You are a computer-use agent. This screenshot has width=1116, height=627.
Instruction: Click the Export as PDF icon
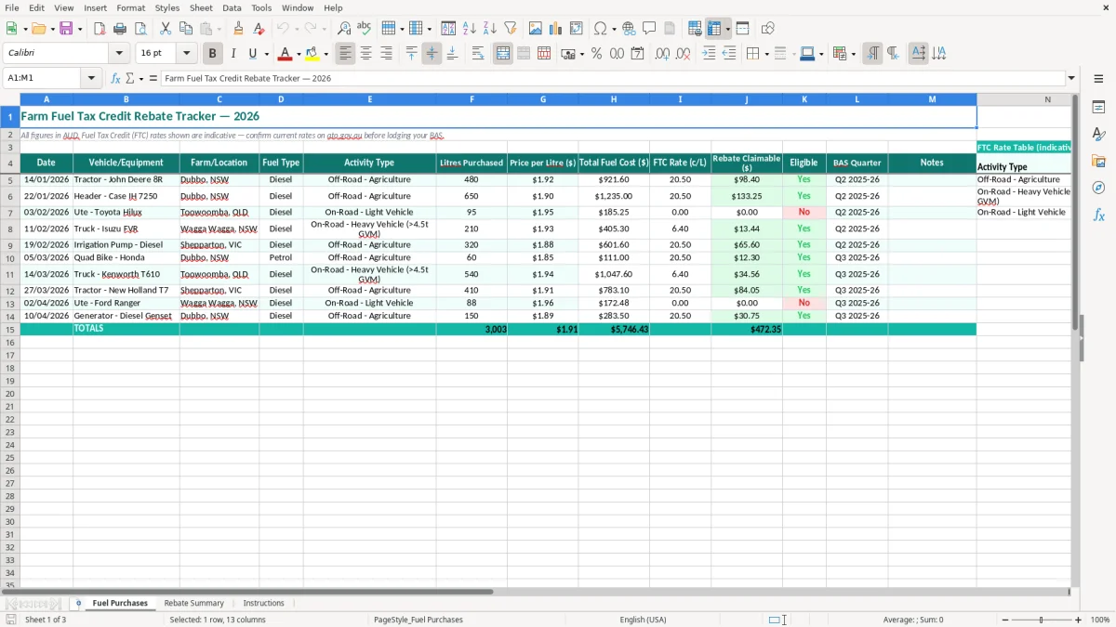(x=100, y=29)
